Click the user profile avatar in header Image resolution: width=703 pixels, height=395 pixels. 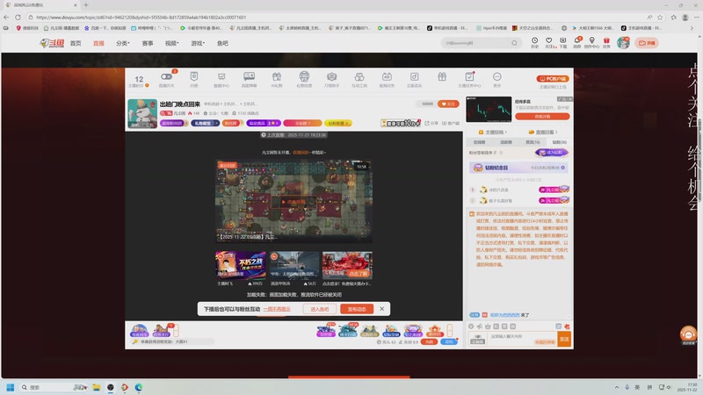tap(623, 43)
